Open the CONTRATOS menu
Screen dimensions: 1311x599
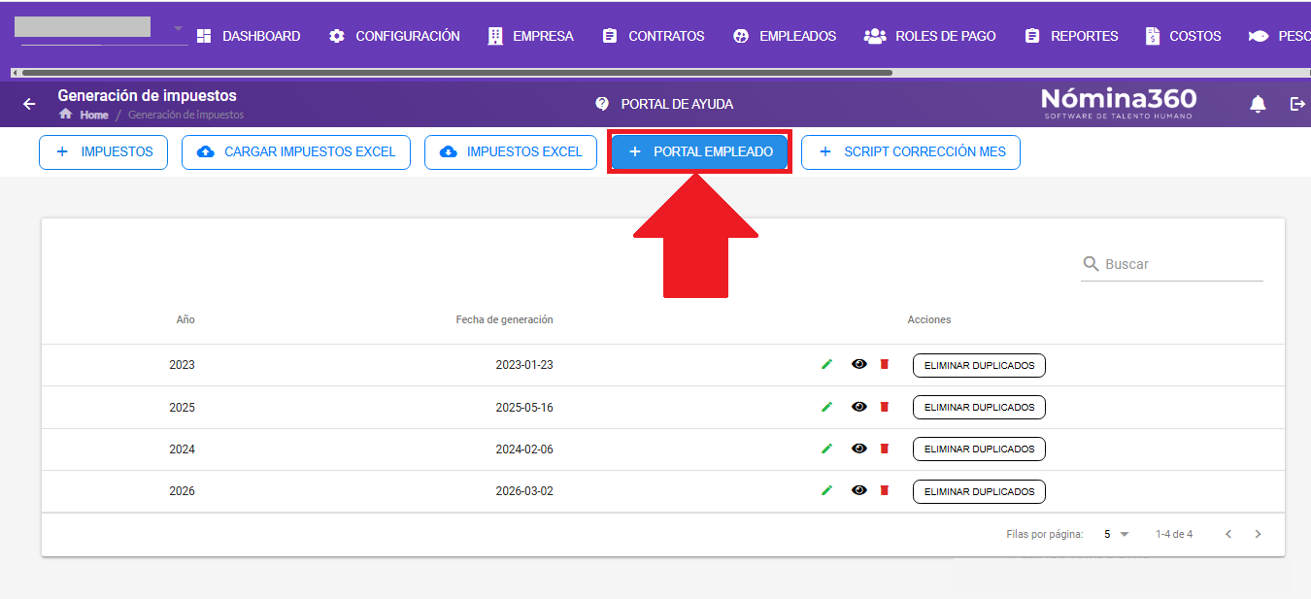coord(654,36)
